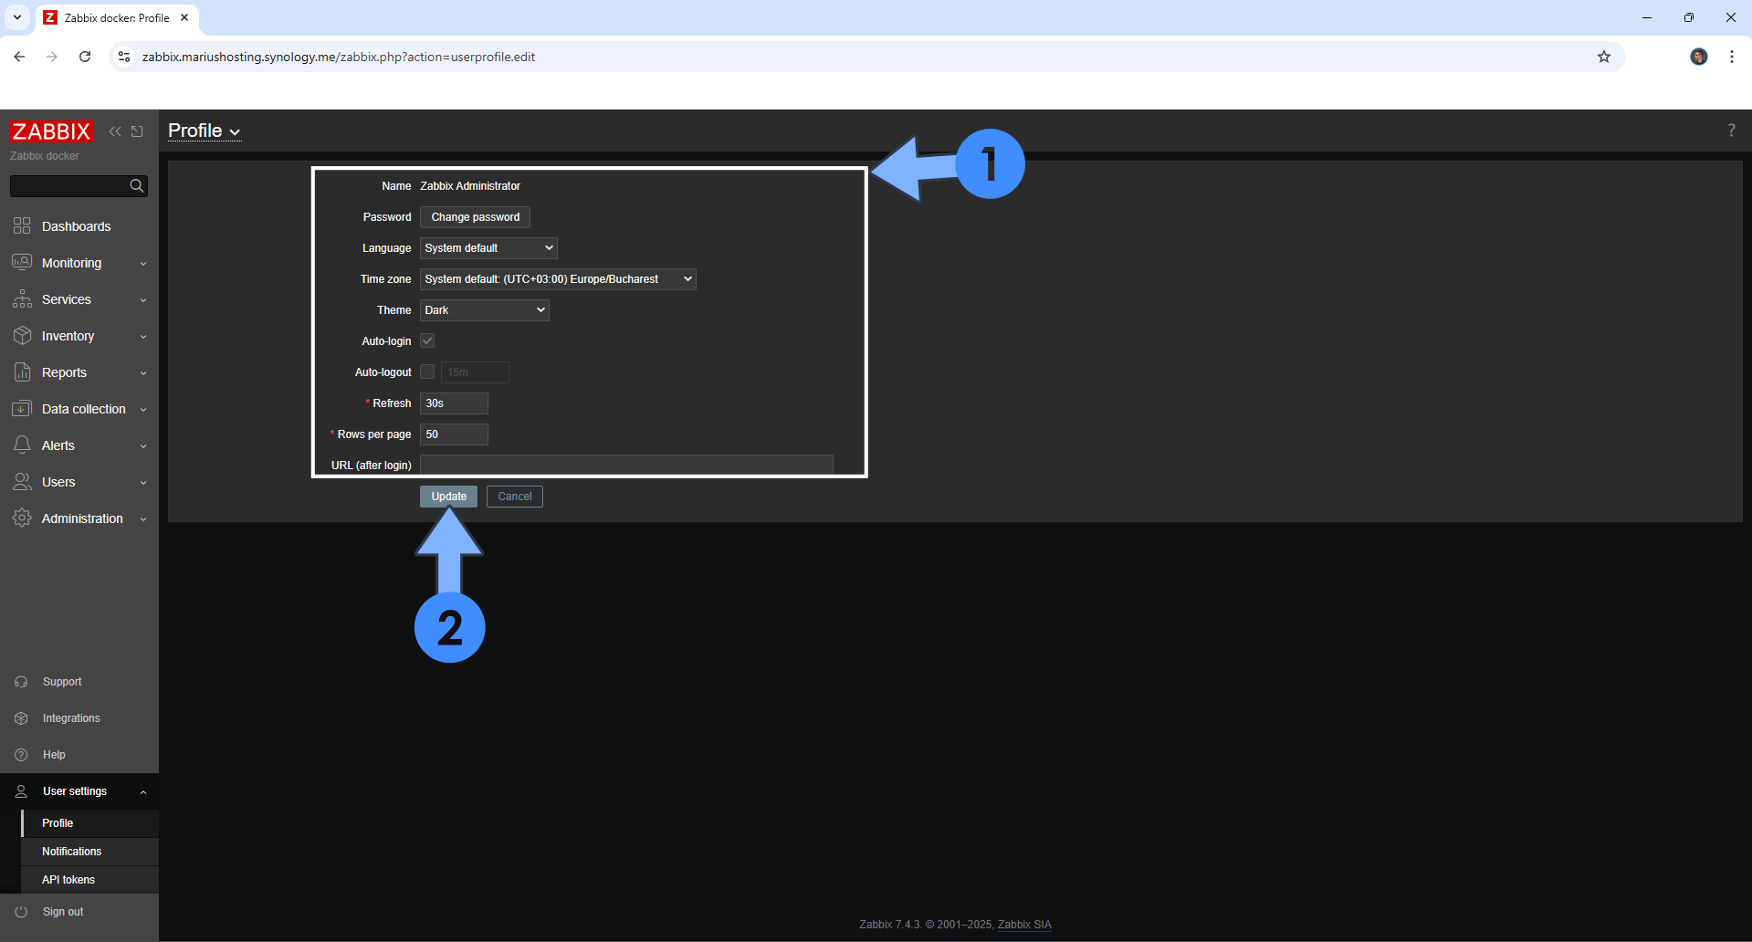Expand the Monitoring menu
The height and width of the screenshot is (942, 1752).
point(79,263)
